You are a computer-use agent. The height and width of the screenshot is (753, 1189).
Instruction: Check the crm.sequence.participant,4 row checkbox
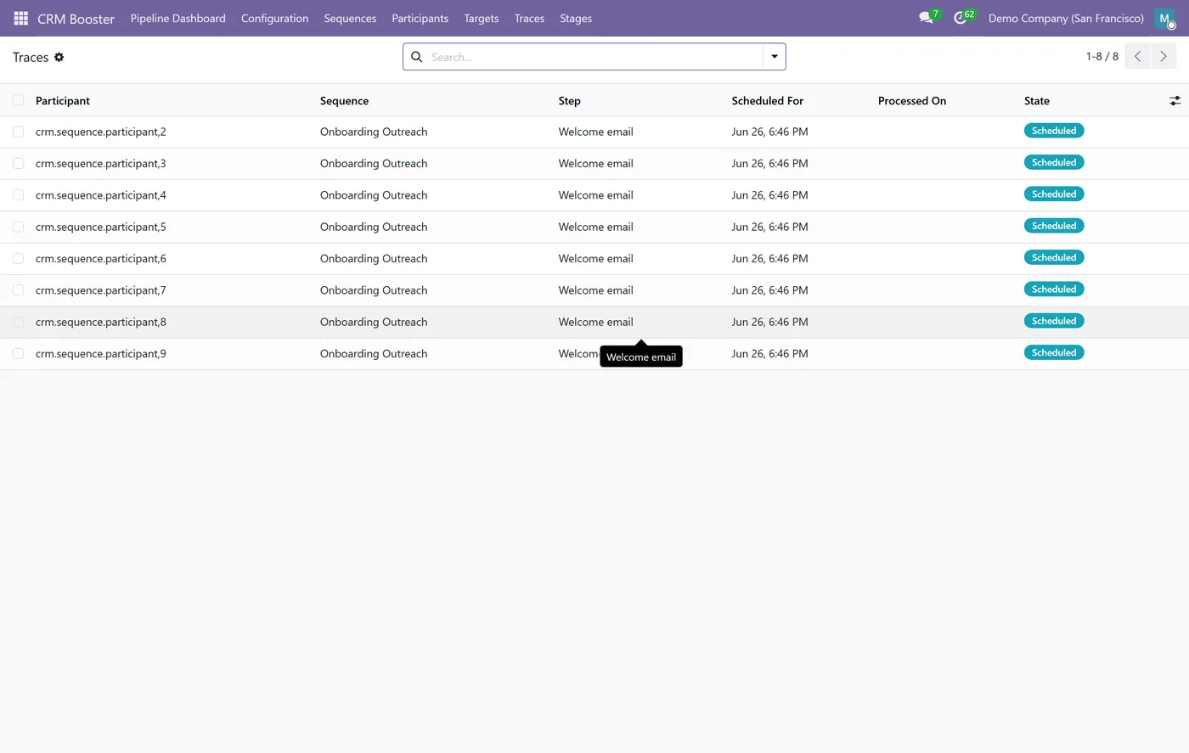[x=18, y=195]
